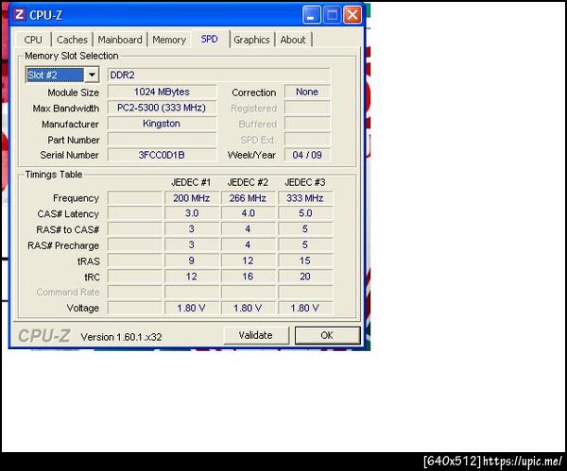Click the Memory Slot Selection group label
Viewport: 567px width, 471px height.
(x=72, y=56)
